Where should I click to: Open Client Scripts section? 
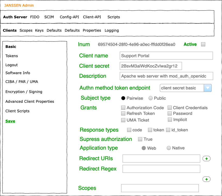coord(18,111)
